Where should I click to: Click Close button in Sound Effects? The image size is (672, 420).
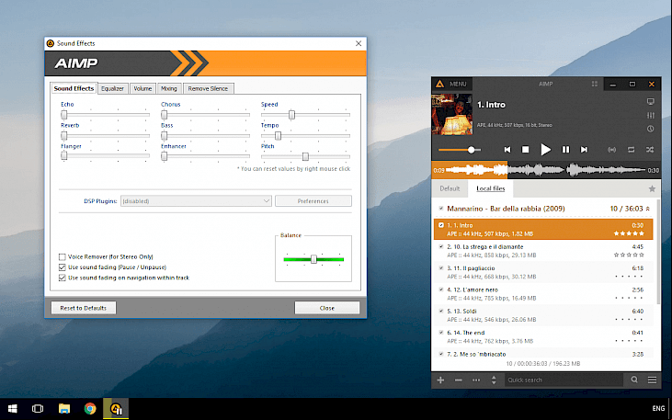click(327, 308)
